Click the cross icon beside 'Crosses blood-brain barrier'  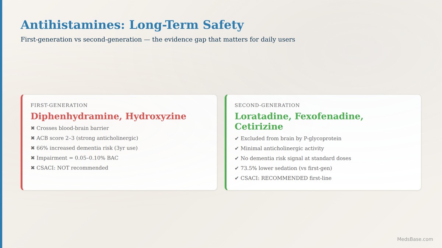point(33,128)
